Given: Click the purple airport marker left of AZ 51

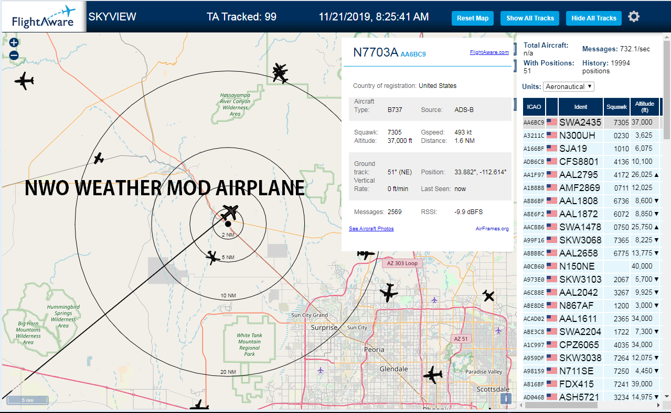Looking at the screenshot, I should pos(434,300).
